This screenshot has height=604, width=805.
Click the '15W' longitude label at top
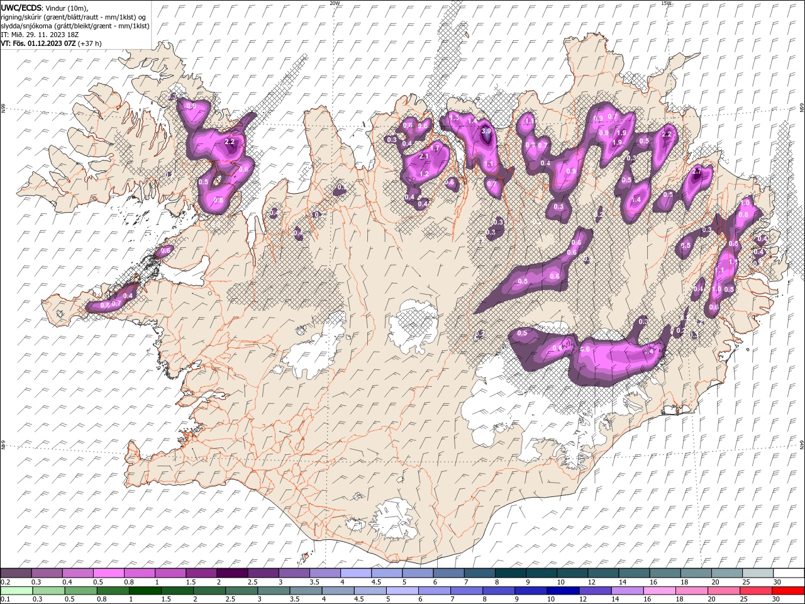point(667,3)
